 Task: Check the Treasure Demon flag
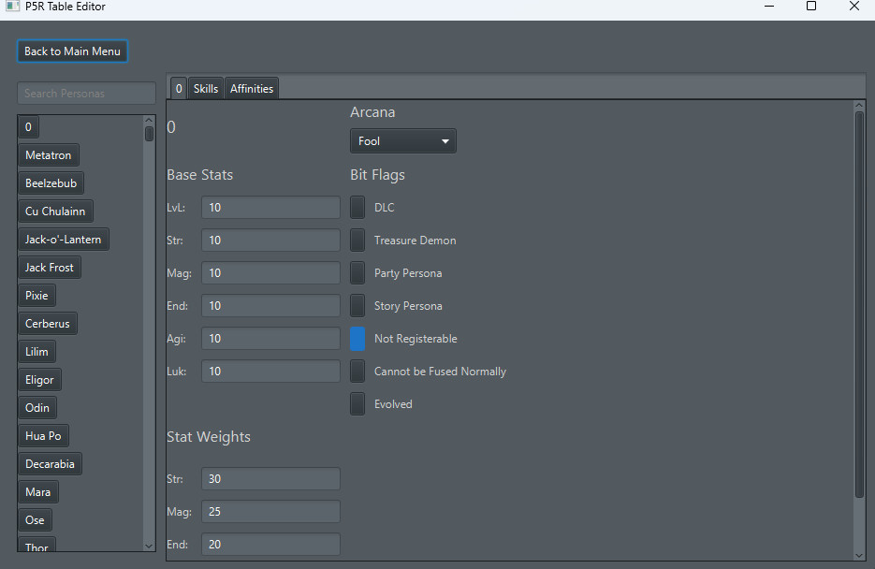coord(357,240)
